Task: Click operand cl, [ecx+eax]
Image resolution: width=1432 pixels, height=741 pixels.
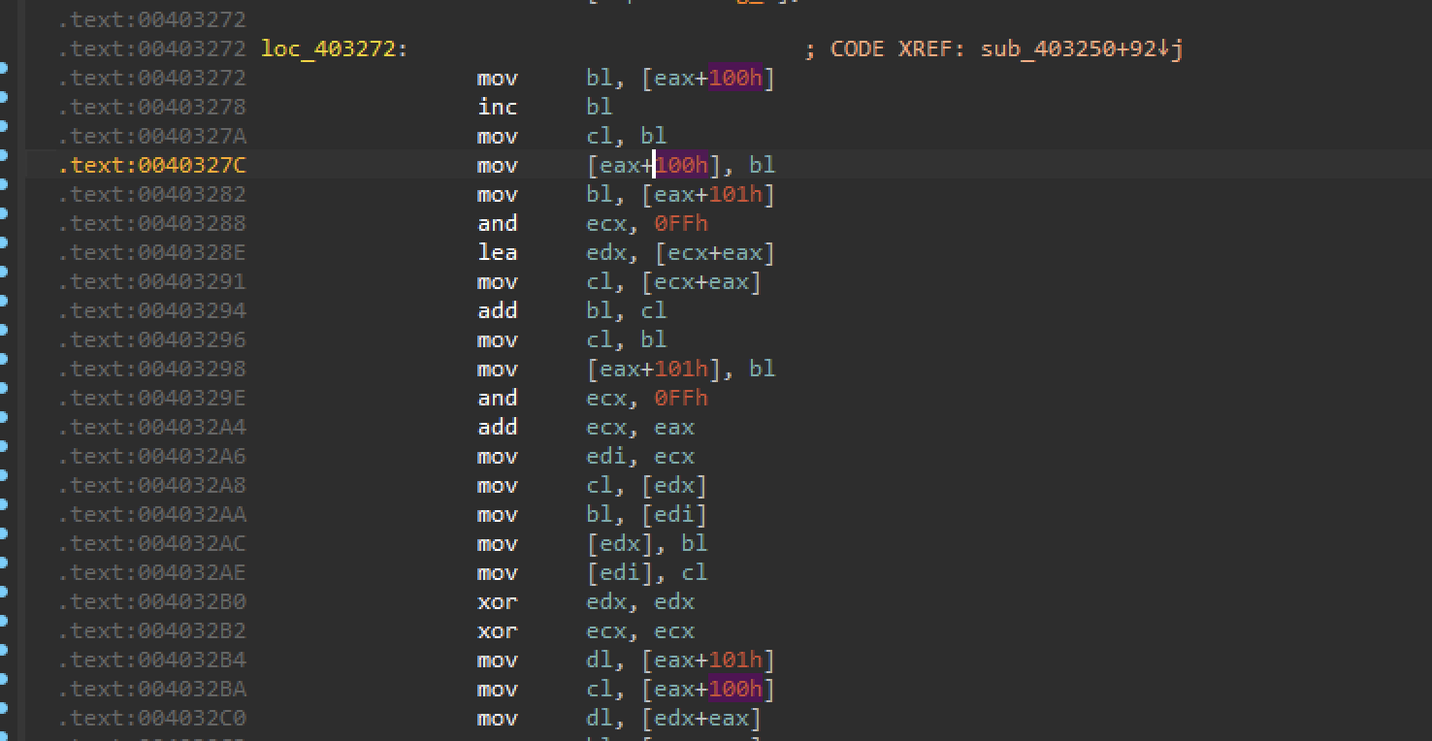Action: pos(673,281)
